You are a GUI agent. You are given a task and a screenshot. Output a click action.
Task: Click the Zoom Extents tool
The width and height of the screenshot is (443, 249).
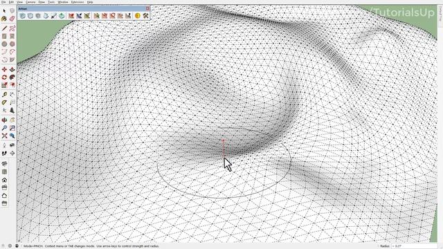[4, 136]
